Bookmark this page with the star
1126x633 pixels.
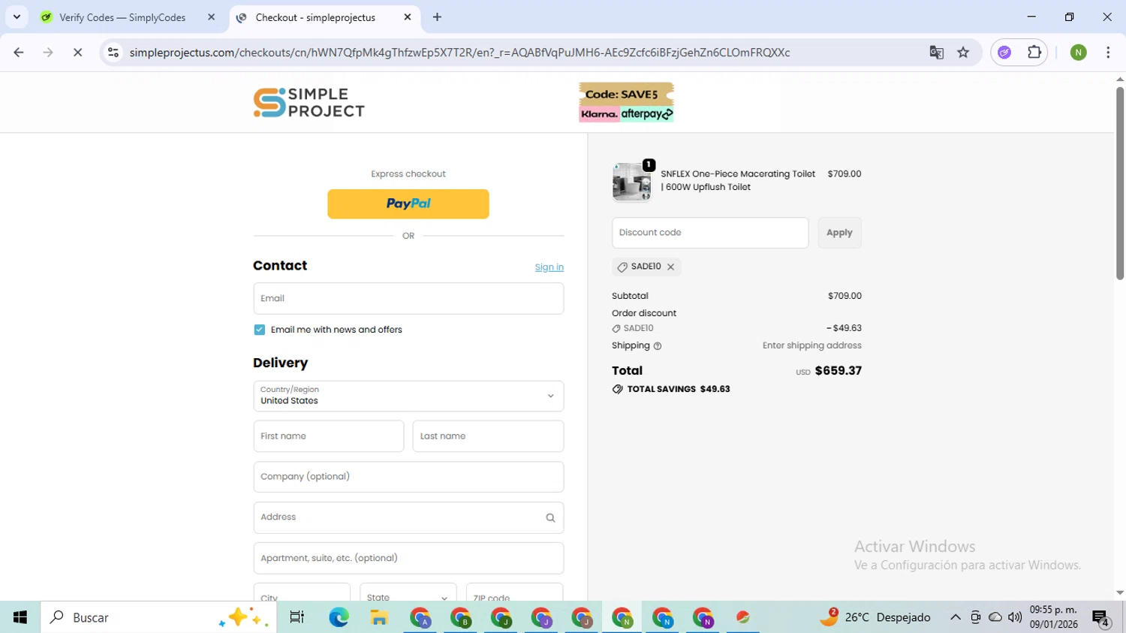tap(963, 53)
